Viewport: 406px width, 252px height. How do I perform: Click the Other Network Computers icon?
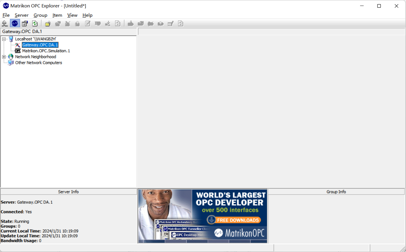coord(11,62)
